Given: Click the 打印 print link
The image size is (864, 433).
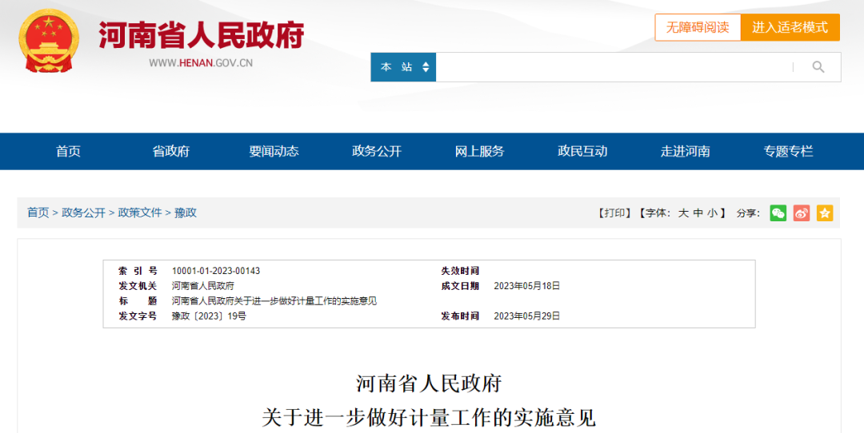Looking at the screenshot, I should coord(614,213).
